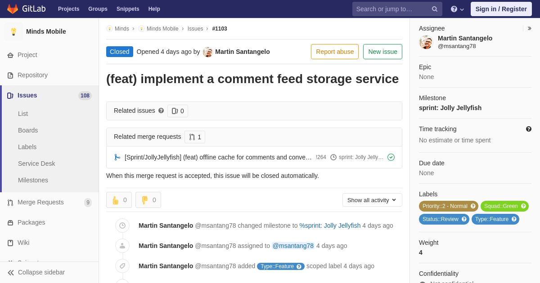Image resolution: width=540 pixels, height=283 pixels.
Task: Click help icon on sidebar Type::Feature label
Action: [x=514, y=219]
